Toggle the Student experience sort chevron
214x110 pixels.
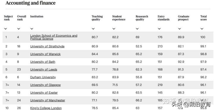click(114, 29)
